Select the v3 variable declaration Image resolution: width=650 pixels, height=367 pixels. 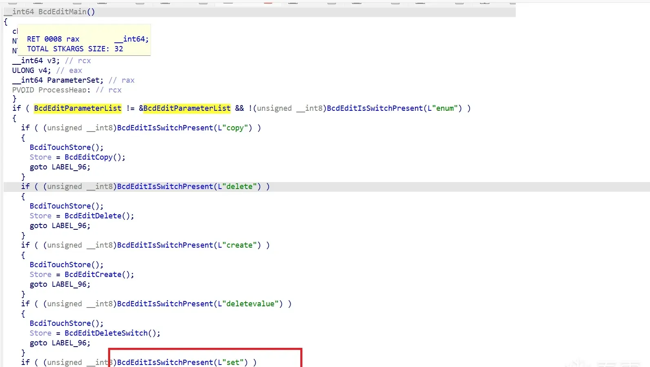click(36, 61)
